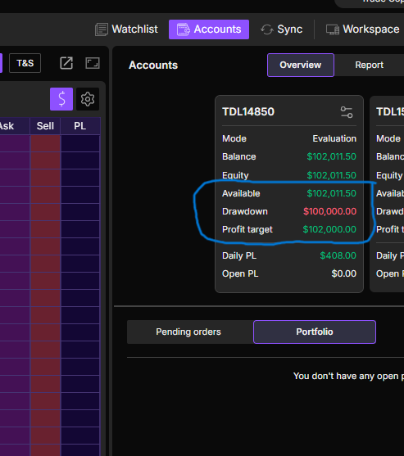
Task: Click the Workspace monitor icon
Action: click(333, 29)
